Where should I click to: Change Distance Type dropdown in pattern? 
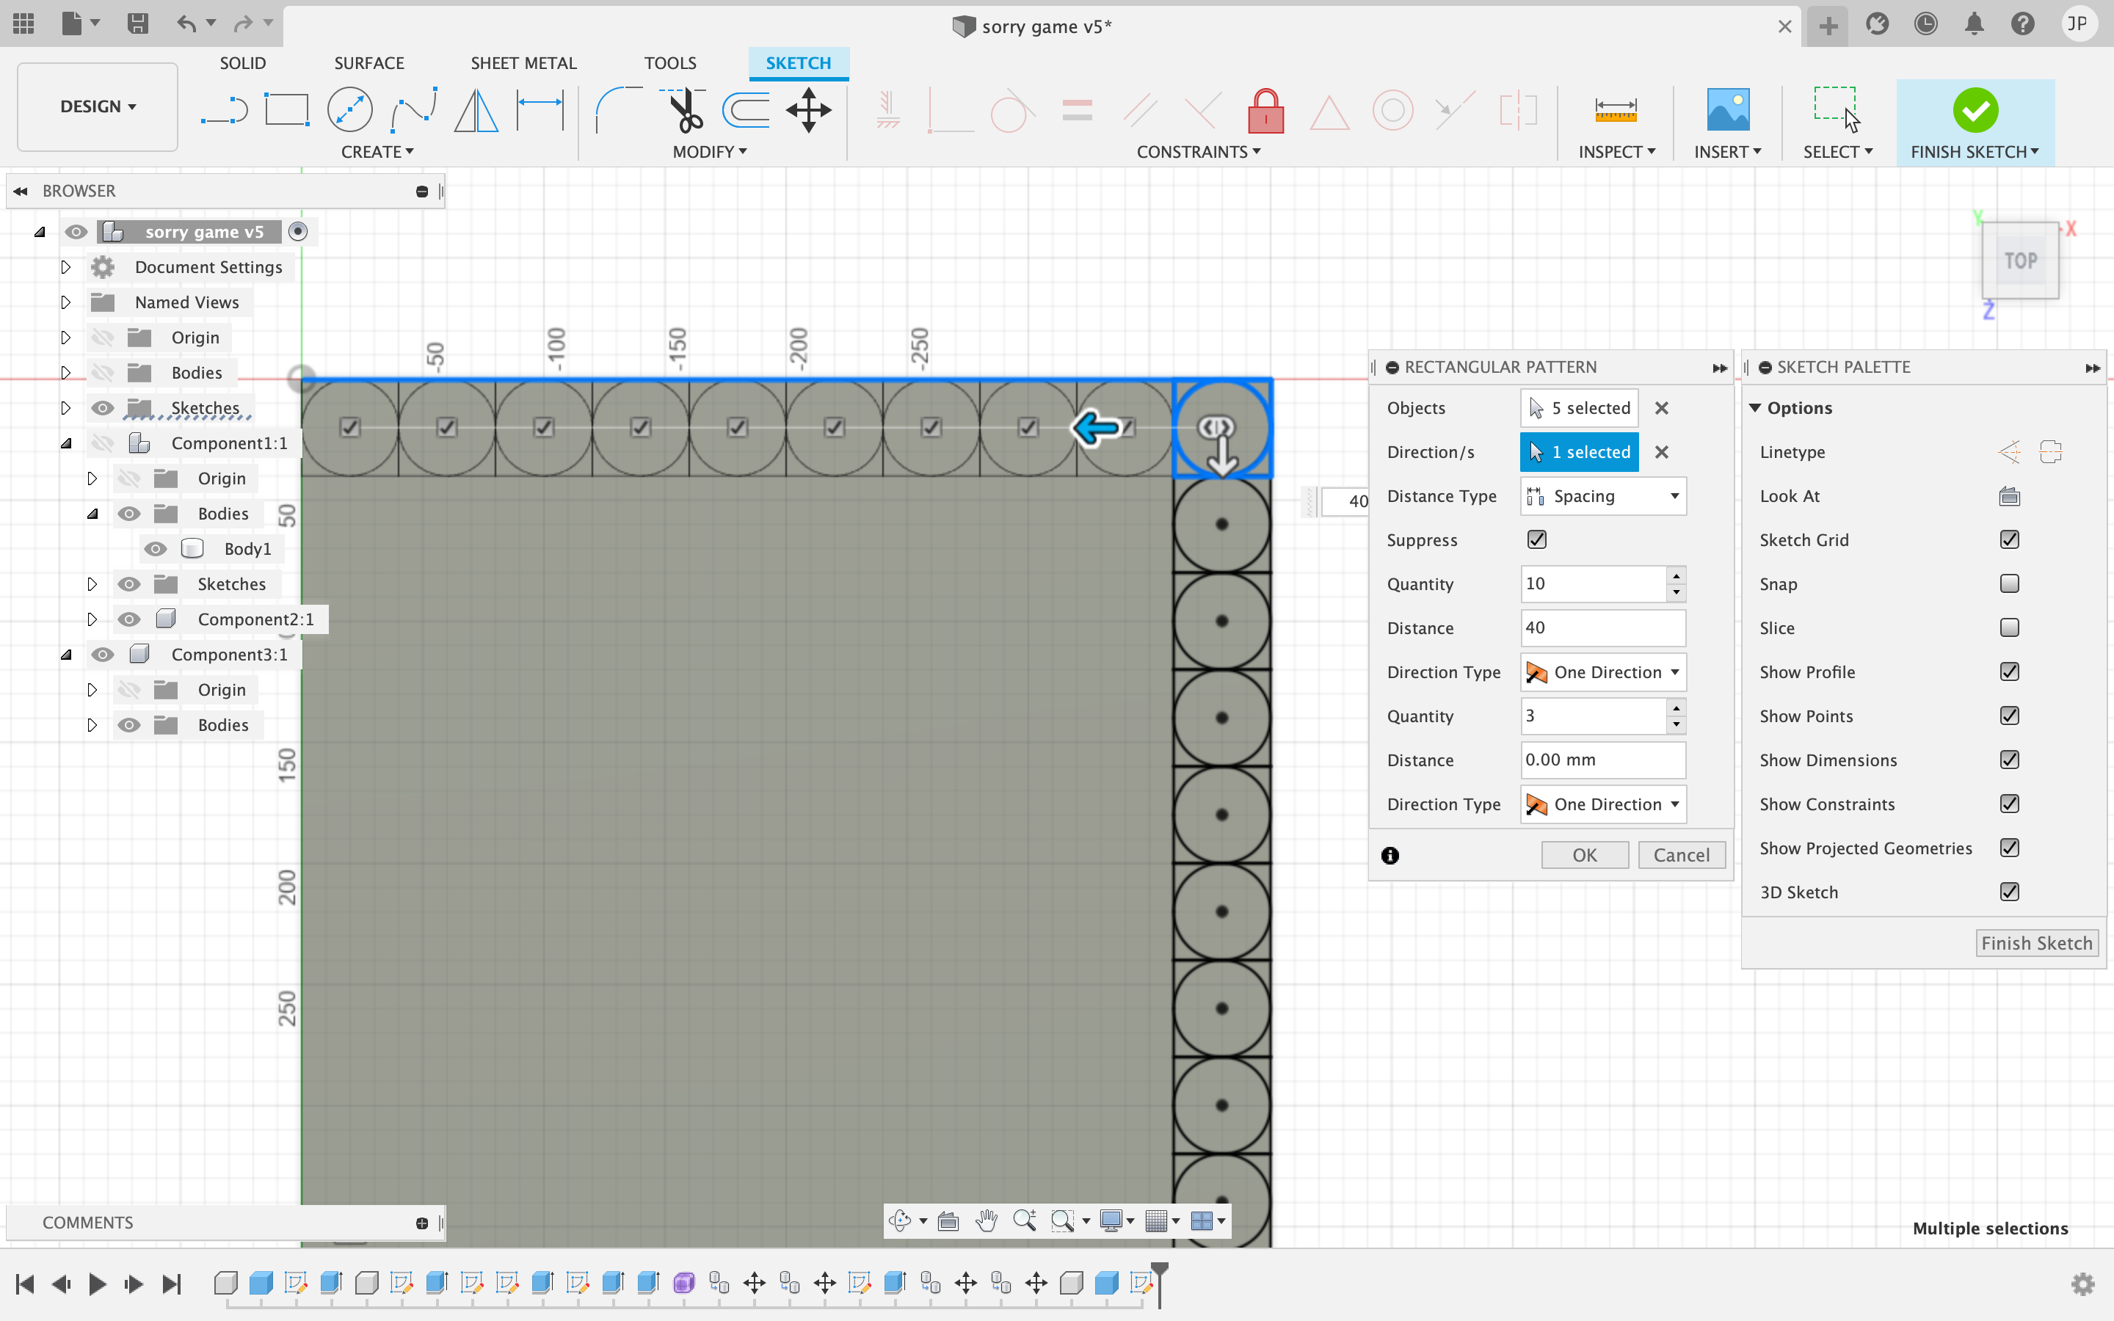tap(1602, 495)
